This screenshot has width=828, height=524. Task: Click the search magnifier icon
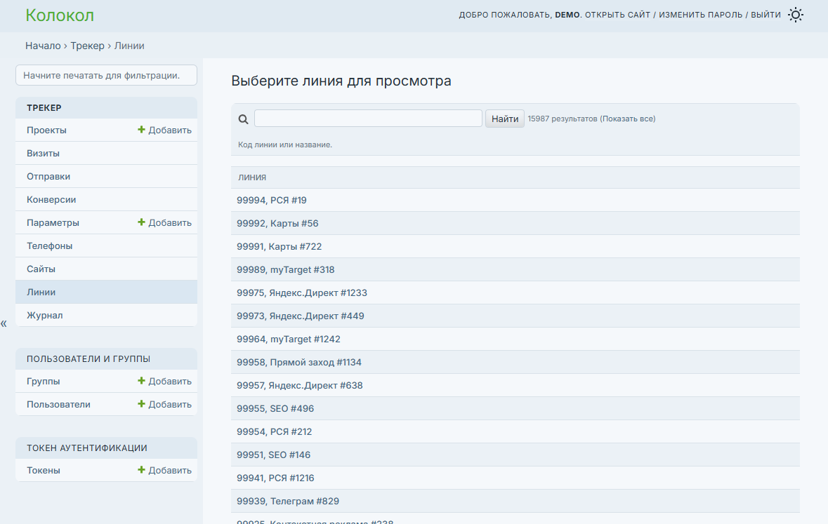tap(243, 119)
